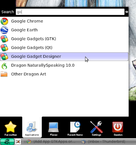Image resolution: width=136 pixels, height=145 pixels.
Task: Switch to the Applications tab
Action: coord(32,127)
